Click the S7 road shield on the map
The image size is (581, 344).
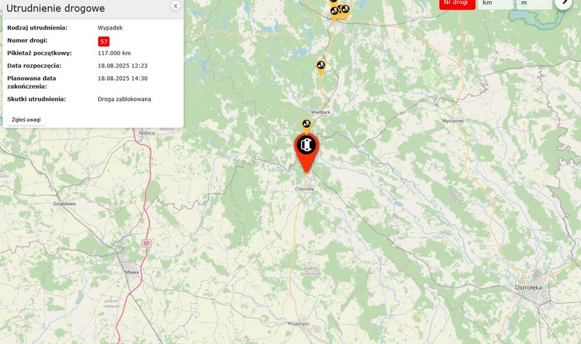point(147,243)
